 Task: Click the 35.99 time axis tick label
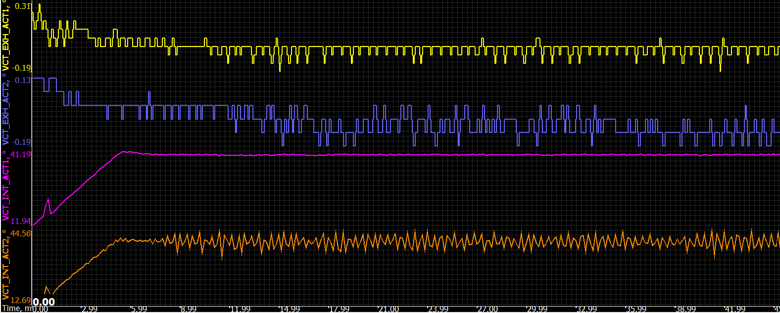(635, 309)
